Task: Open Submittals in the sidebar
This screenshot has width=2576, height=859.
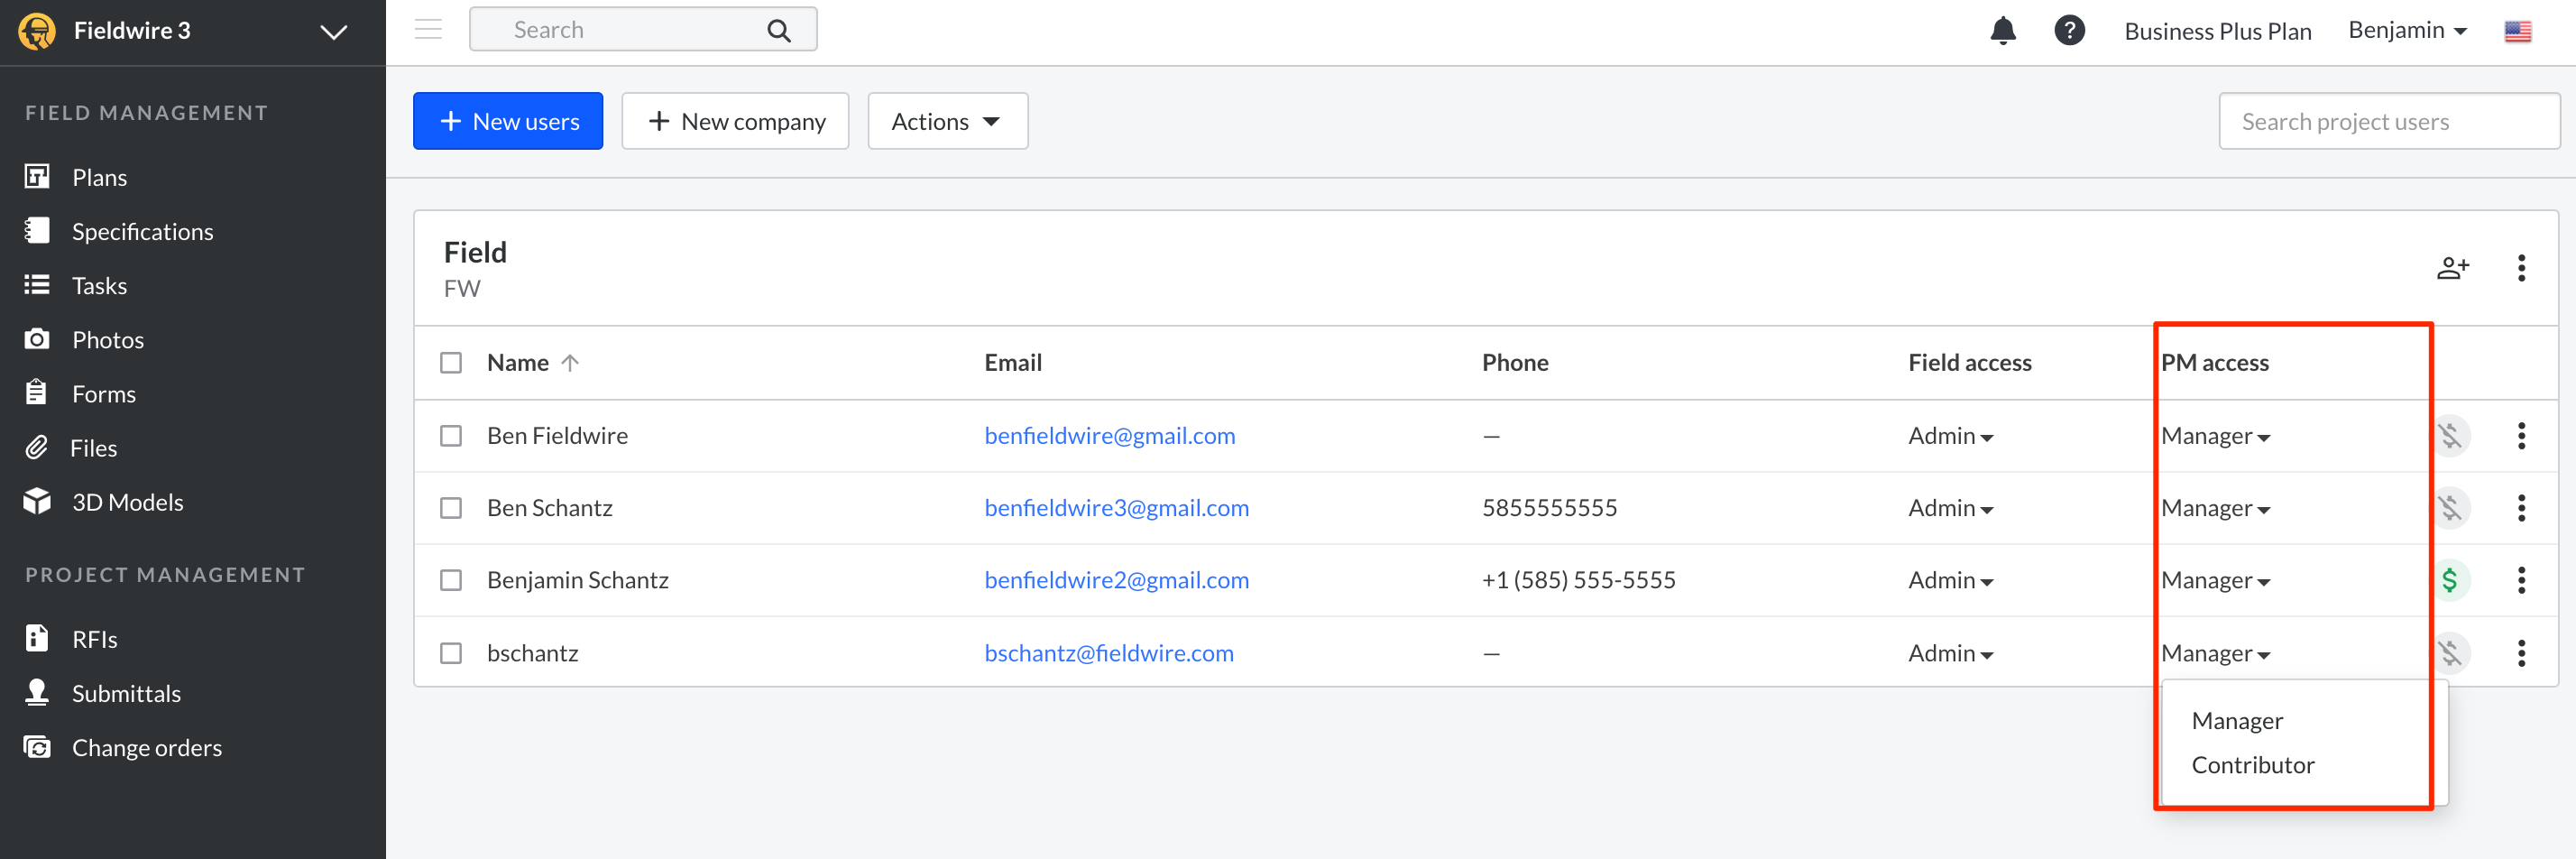Action: tap(126, 693)
